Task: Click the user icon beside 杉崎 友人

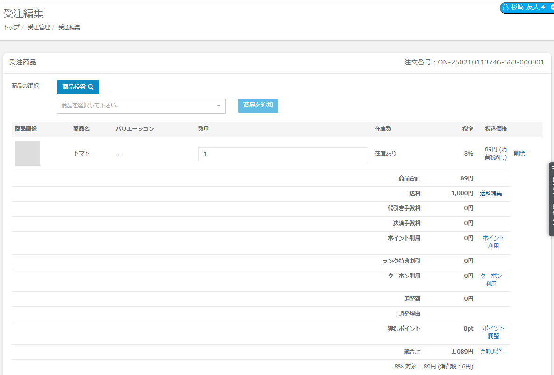Action: tap(505, 7)
